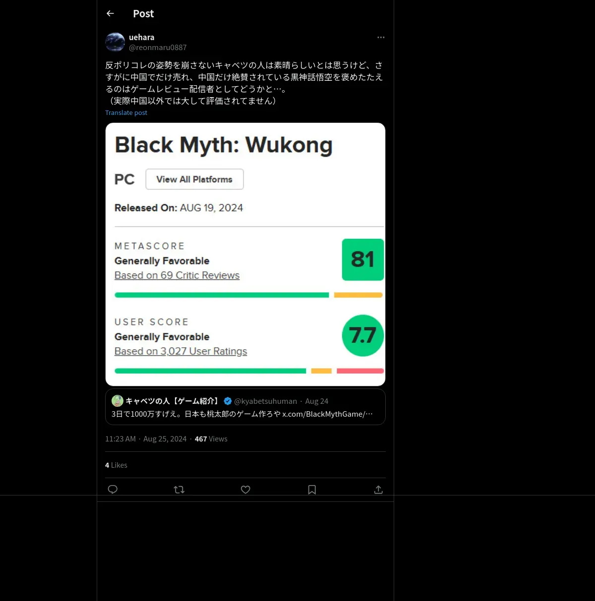Click the Post header title

click(143, 14)
